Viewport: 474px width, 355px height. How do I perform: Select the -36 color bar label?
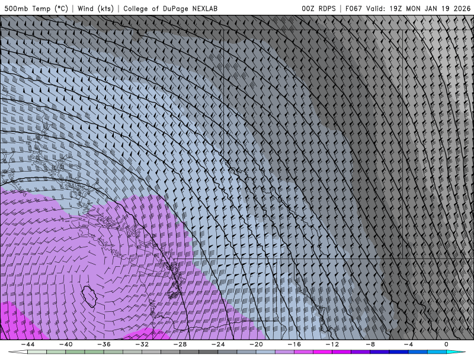[104, 344]
